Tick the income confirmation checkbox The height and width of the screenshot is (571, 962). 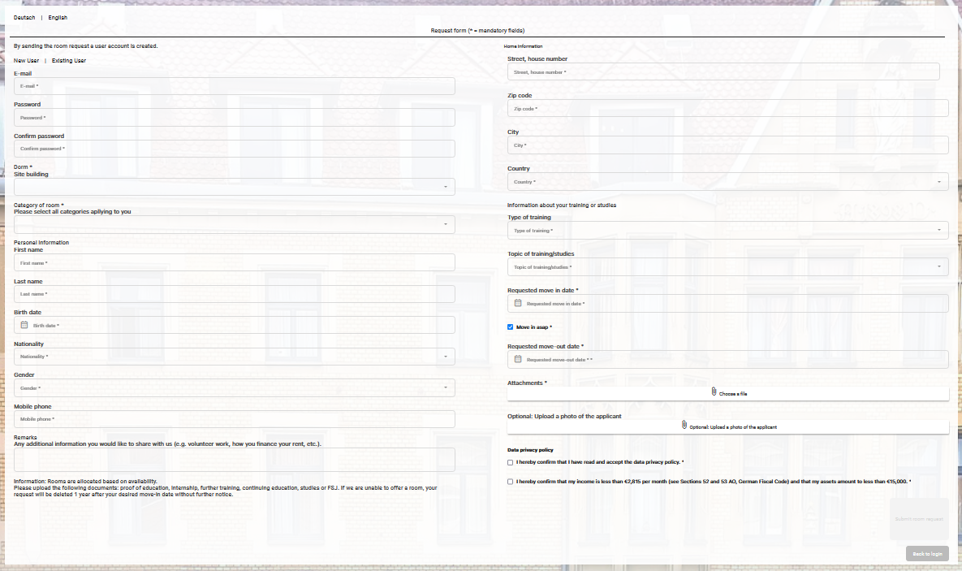click(x=511, y=482)
